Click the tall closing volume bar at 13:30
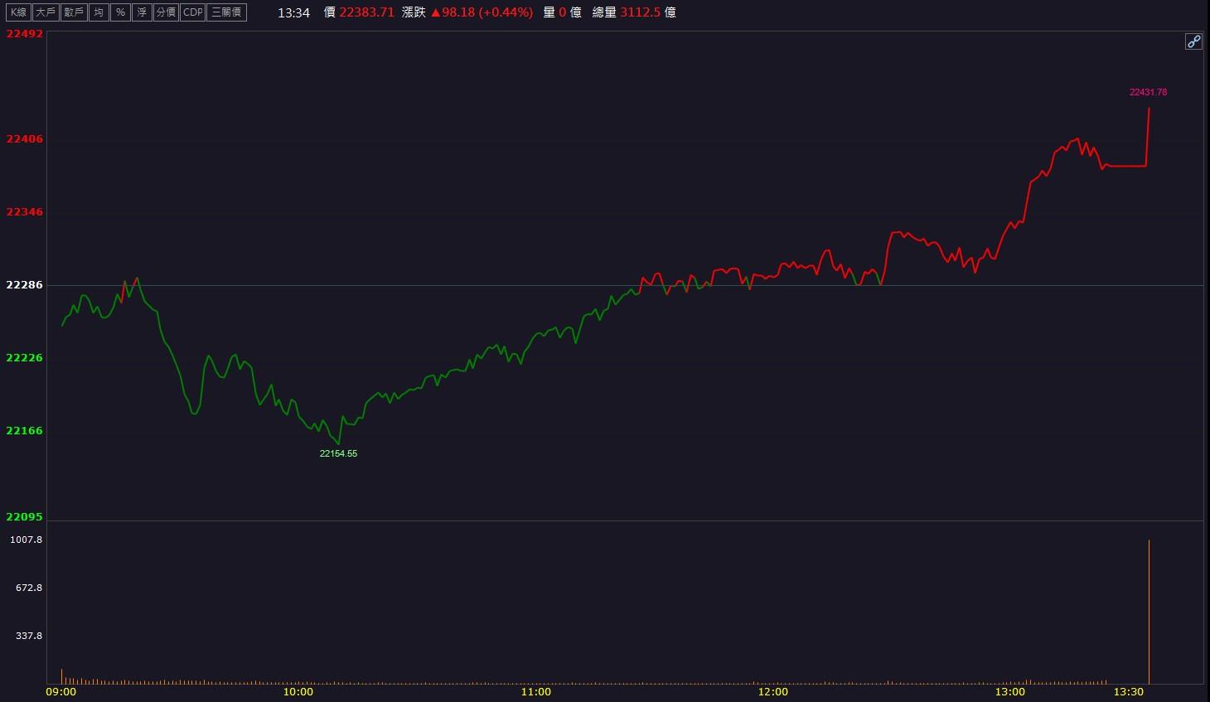This screenshot has width=1210, height=702. pos(1149,612)
